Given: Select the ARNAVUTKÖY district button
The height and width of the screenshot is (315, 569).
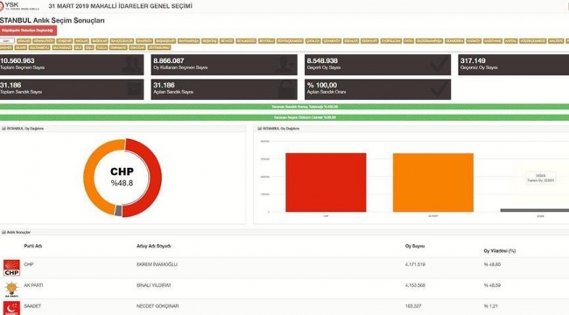Looking at the screenshot, I should tap(44, 41).
